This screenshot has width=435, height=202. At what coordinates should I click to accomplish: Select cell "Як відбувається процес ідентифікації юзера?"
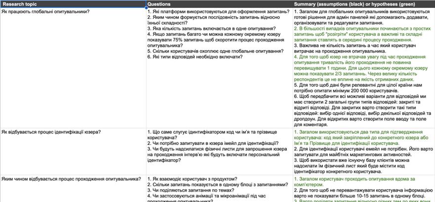(x=73, y=151)
